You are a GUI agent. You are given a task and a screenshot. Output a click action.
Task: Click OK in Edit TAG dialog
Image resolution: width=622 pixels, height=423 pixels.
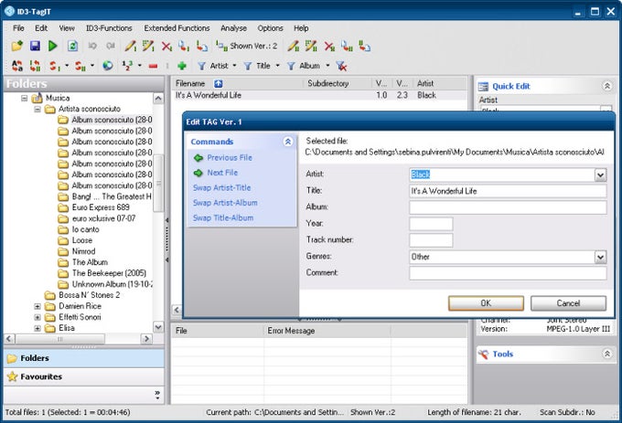(x=486, y=303)
